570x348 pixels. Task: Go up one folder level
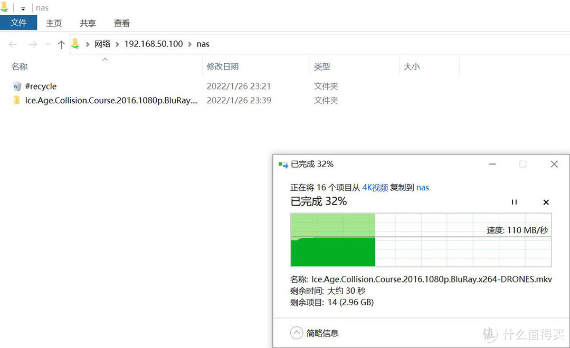tap(61, 44)
